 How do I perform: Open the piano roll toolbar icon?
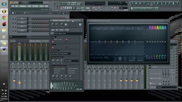coord(140,3)
